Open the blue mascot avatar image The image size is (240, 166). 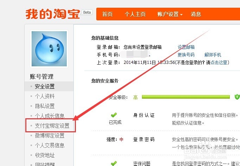point(49,49)
